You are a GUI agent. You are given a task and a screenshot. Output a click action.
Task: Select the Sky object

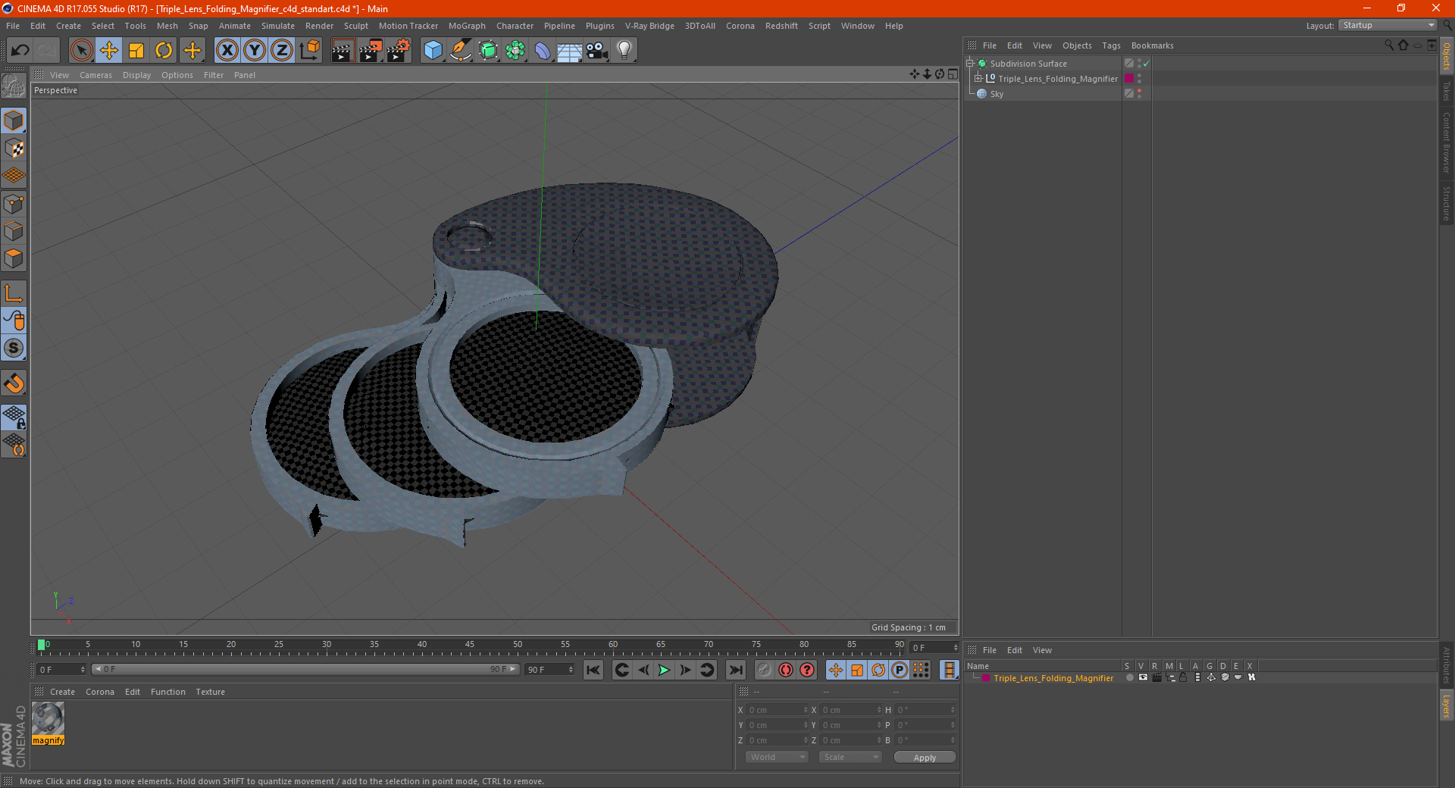point(997,94)
